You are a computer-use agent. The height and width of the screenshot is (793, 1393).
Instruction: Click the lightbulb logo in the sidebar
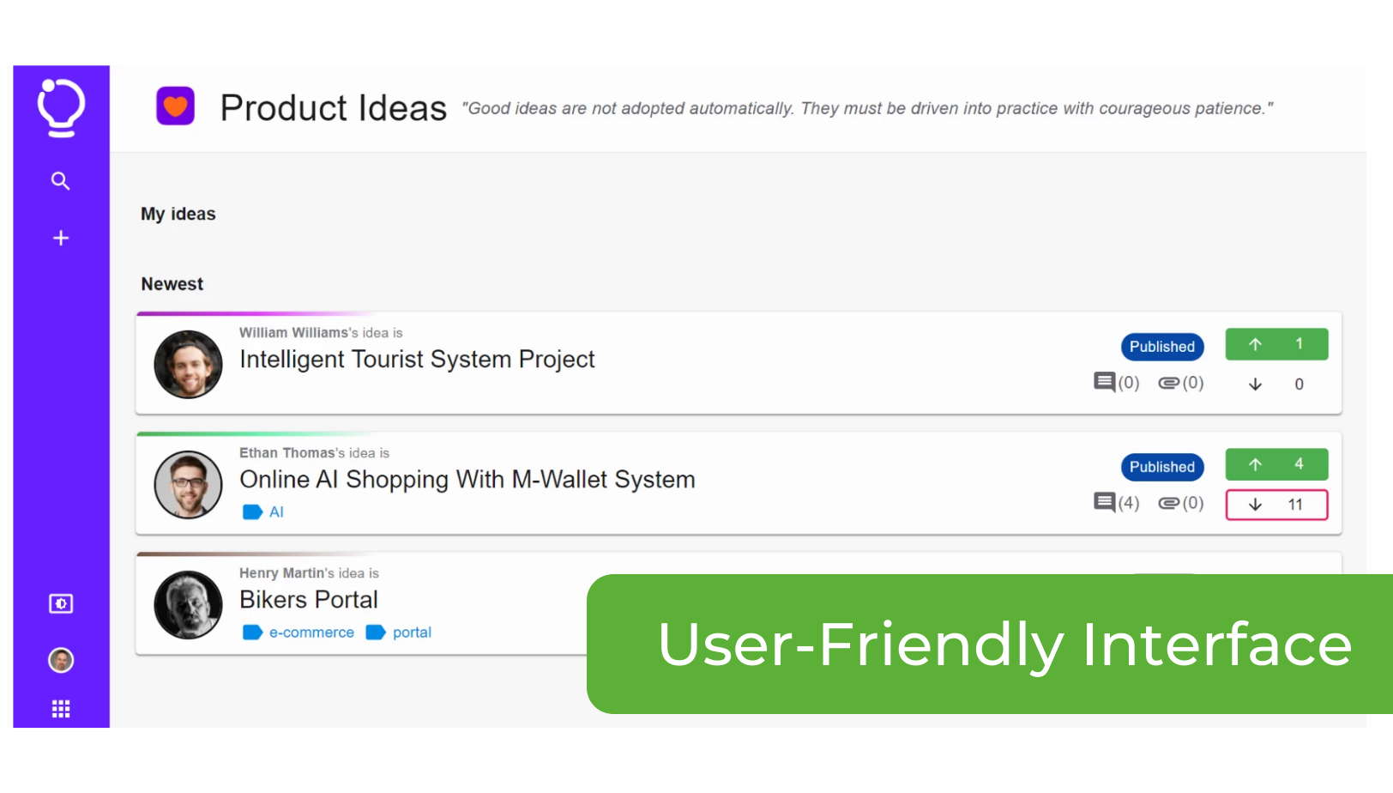(x=61, y=108)
